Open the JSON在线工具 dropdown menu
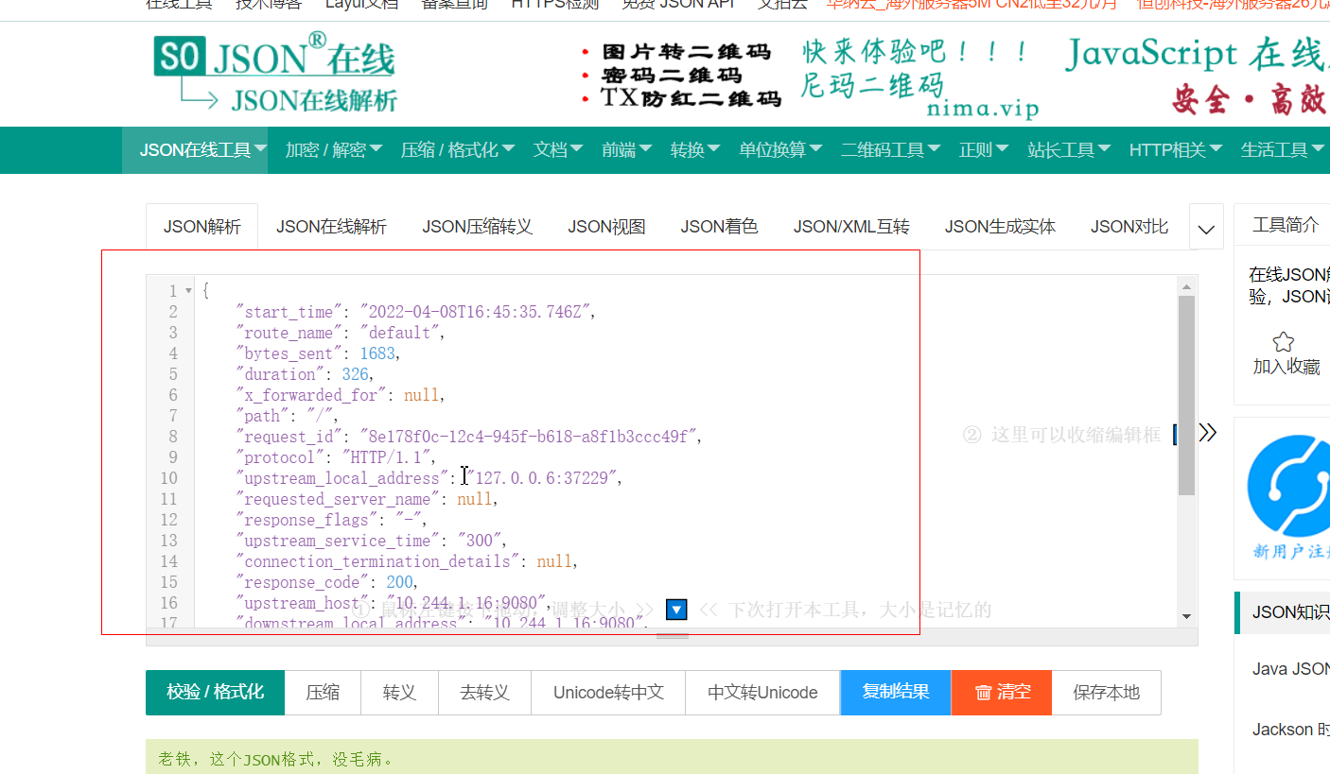 tap(195, 149)
